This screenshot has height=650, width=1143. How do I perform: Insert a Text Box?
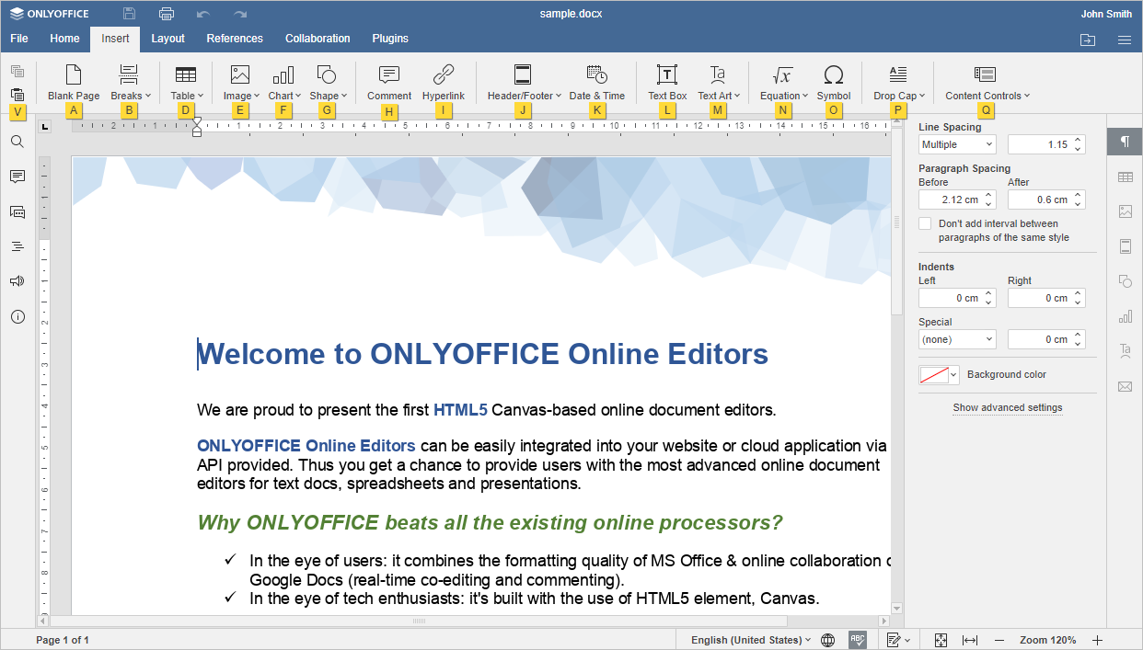coord(667,83)
